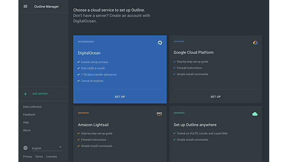Select the DigitalOcean card title
The width and height of the screenshot is (288, 162).
[89, 53]
